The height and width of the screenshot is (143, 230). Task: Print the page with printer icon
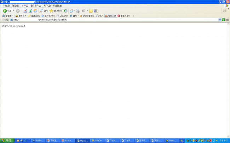coord(78,11)
